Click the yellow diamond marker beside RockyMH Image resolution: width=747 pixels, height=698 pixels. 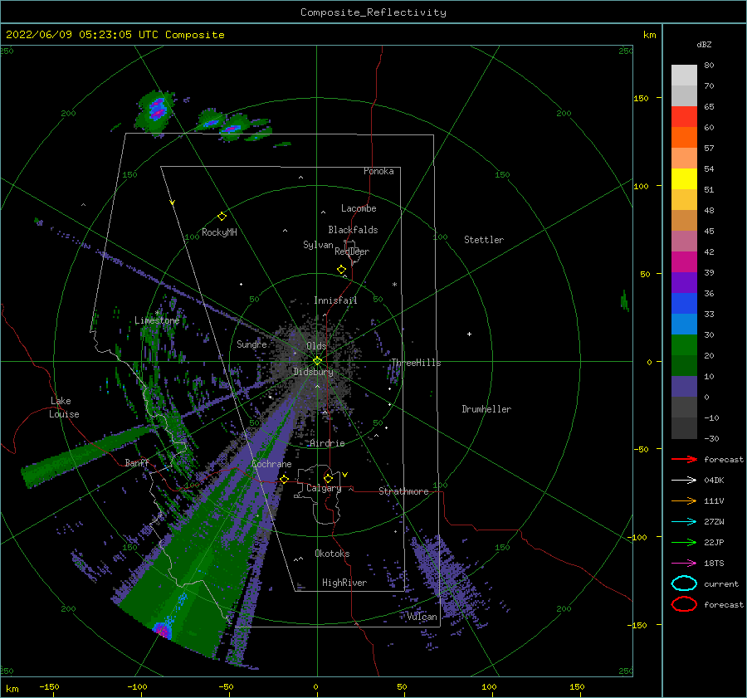222,217
